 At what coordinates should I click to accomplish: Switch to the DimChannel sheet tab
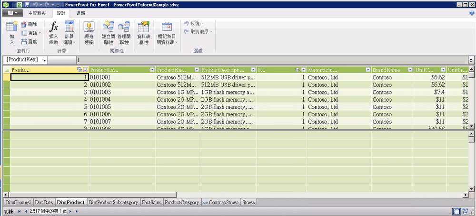(x=18, y=202)
